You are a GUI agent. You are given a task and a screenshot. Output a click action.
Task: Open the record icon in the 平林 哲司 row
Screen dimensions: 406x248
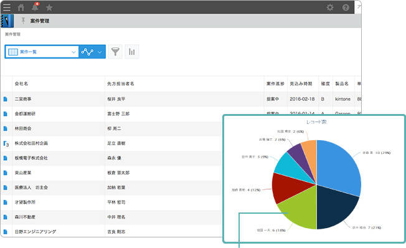(x=6, y=203)
